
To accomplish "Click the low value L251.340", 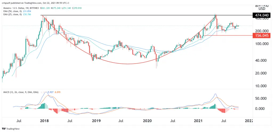I will coord(66,8).
